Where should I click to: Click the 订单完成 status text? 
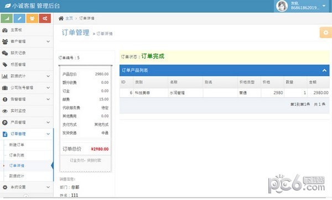(153, 56)
